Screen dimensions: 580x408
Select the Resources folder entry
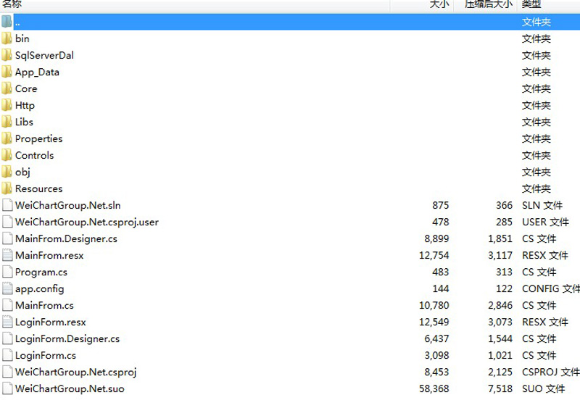[38, 188]
